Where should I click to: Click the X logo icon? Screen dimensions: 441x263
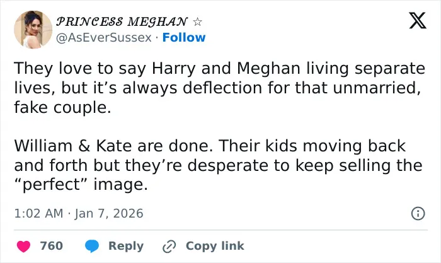pyautogui.click(x=418, y=21)
